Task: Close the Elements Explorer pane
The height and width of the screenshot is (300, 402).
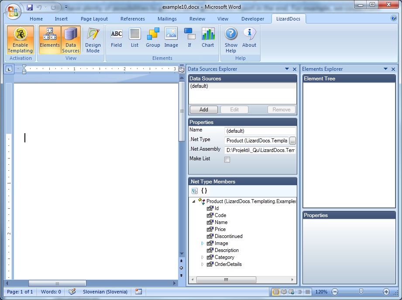Action: [393, 69]
